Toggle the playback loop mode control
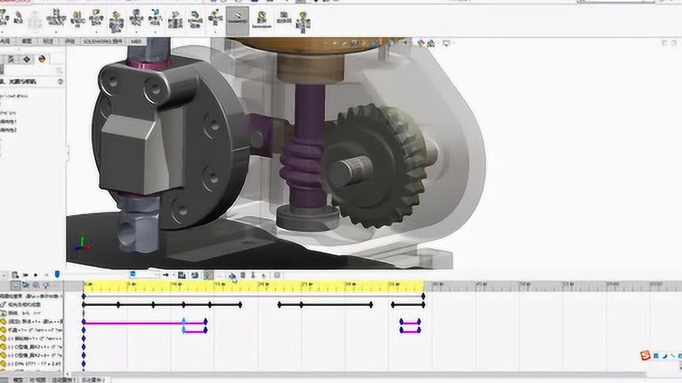 [x=56, y=275]
